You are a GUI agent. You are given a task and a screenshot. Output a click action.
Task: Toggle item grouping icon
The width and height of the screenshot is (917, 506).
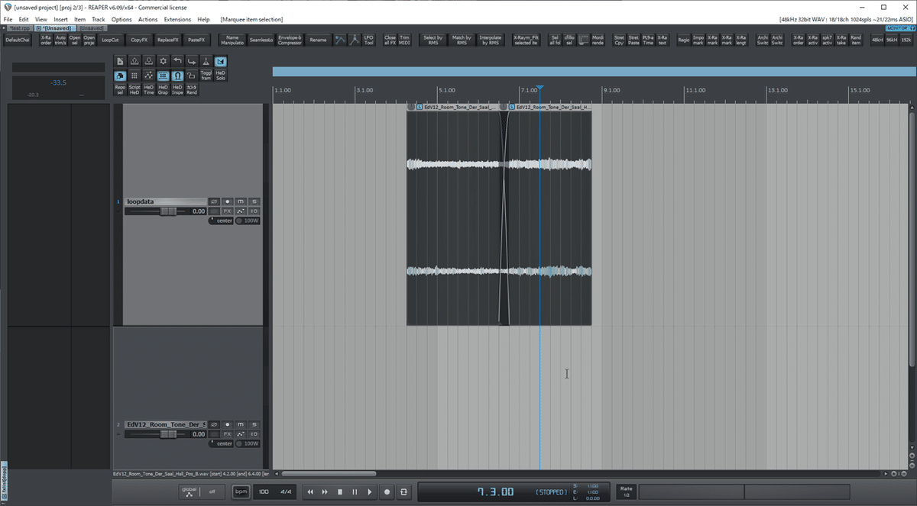tap(120, 76)
